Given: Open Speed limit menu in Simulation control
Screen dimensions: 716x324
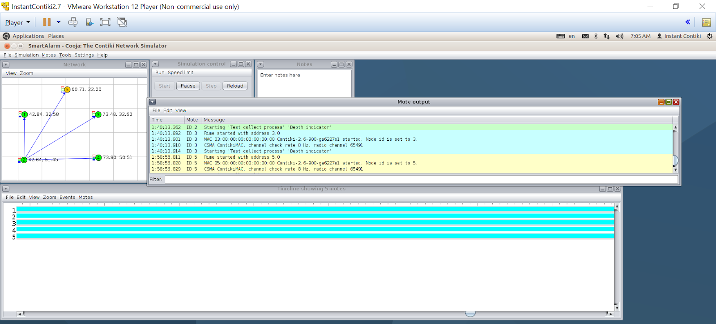Looking at the screenshot, I should click(180, 72).
